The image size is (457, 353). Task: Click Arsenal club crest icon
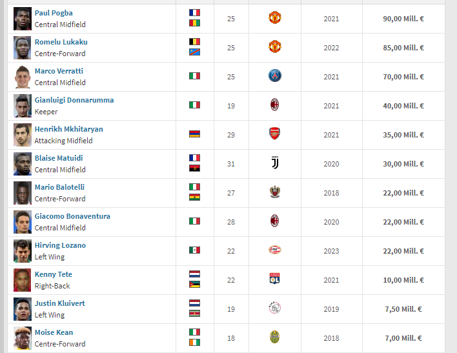pos(275,134)
